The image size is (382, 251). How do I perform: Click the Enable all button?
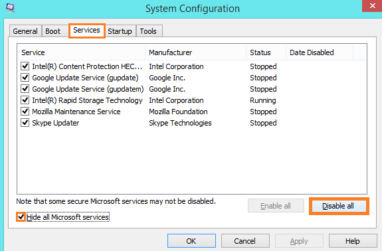point(276,206)
